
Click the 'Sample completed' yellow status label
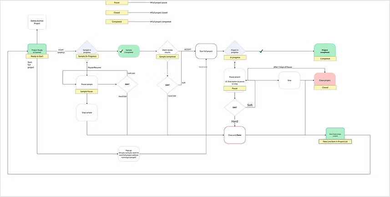(167, 57)
